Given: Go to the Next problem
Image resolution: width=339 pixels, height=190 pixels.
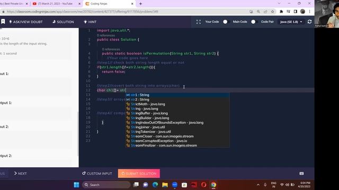Looking at the screenshot, I should [20, 174].
